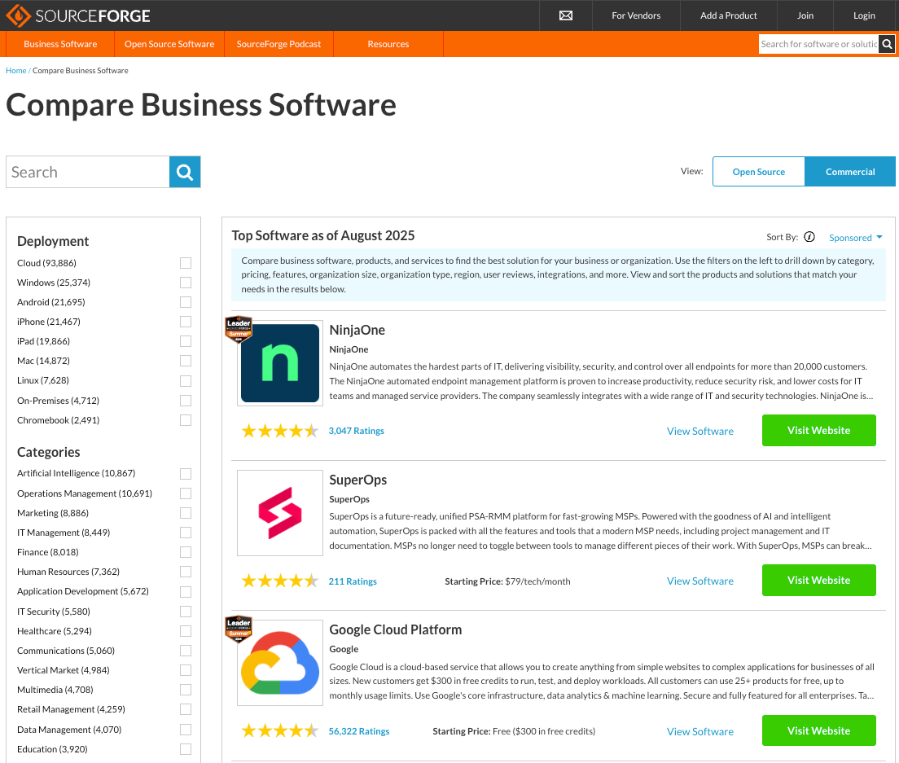
Task: Open the Open Source Software menu
Action: pyautogui.click(x=169, y=44)
